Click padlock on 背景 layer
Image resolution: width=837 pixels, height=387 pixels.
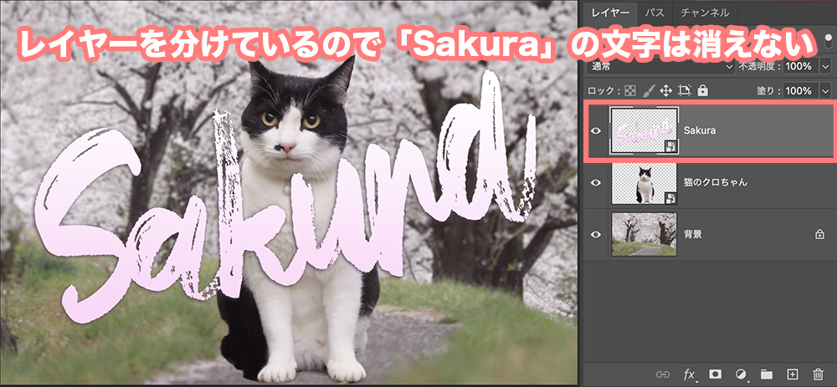coord(819,234)
